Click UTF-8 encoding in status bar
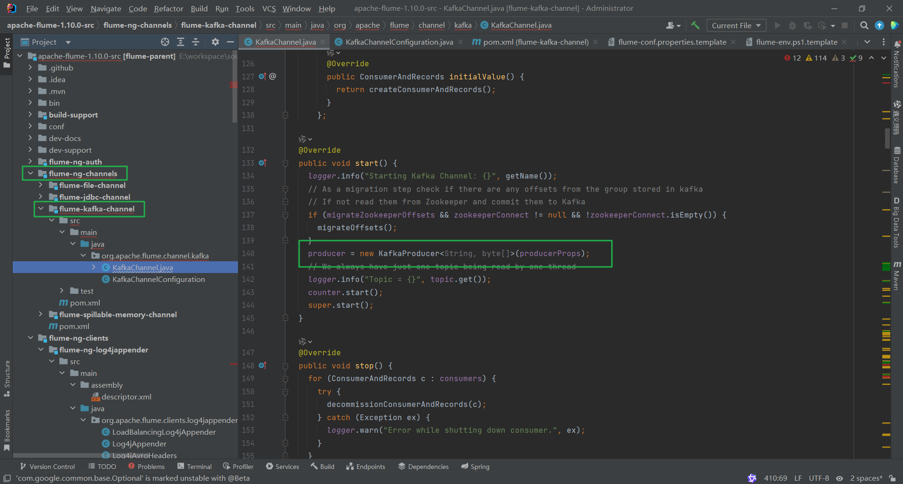Viewport: 903px width, 484px height. (819, 478)
